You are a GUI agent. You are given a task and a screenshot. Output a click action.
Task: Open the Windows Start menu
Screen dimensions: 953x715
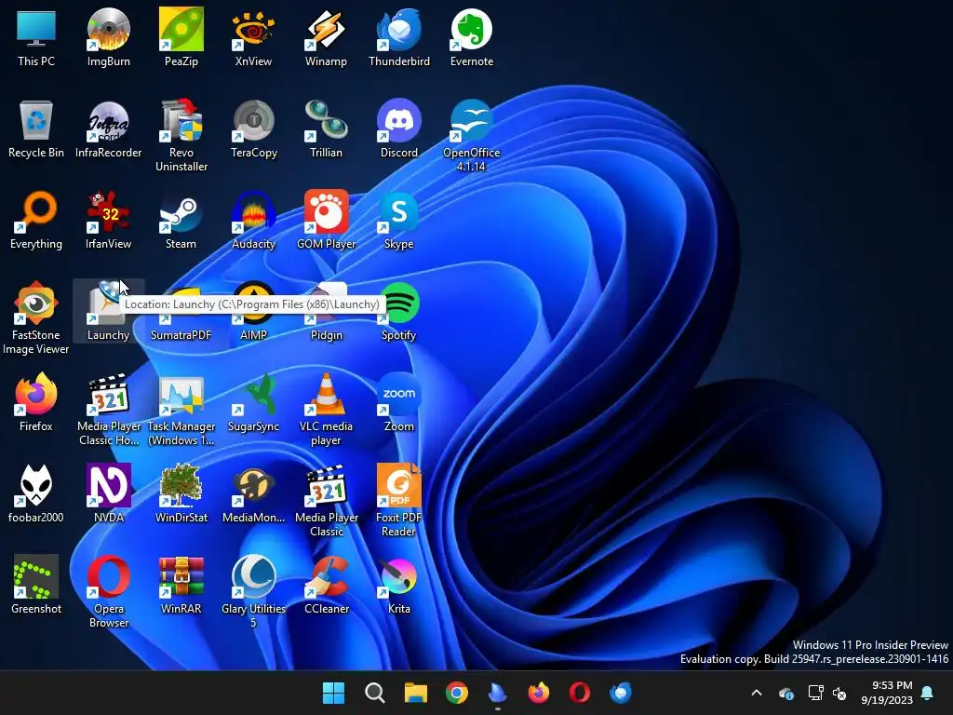(x=334, y=693)
